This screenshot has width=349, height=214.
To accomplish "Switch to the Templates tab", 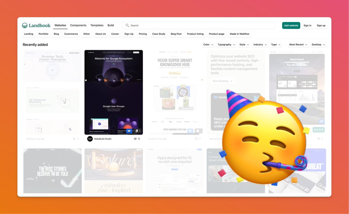I will (97, 25).
